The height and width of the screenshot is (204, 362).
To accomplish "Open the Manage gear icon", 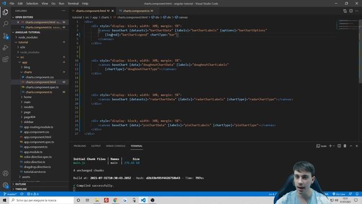I will (5, 185).
